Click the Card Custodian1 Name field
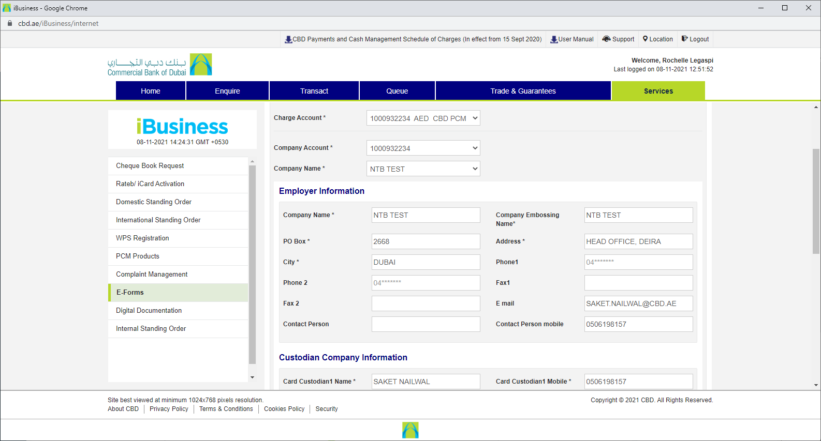The height and width of the screenshot is (441, 821). click(x=426, y=382)
